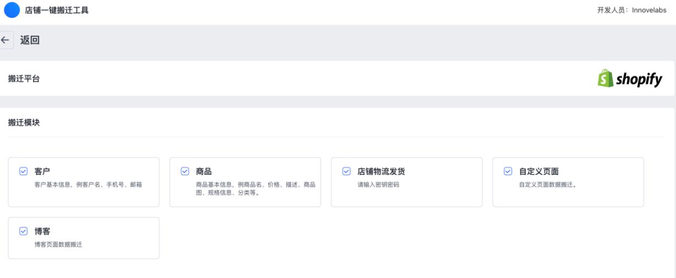Screen dimensions: 676x278
Task: Uncheck the 客户 checkbox
Action: point(23,171)
